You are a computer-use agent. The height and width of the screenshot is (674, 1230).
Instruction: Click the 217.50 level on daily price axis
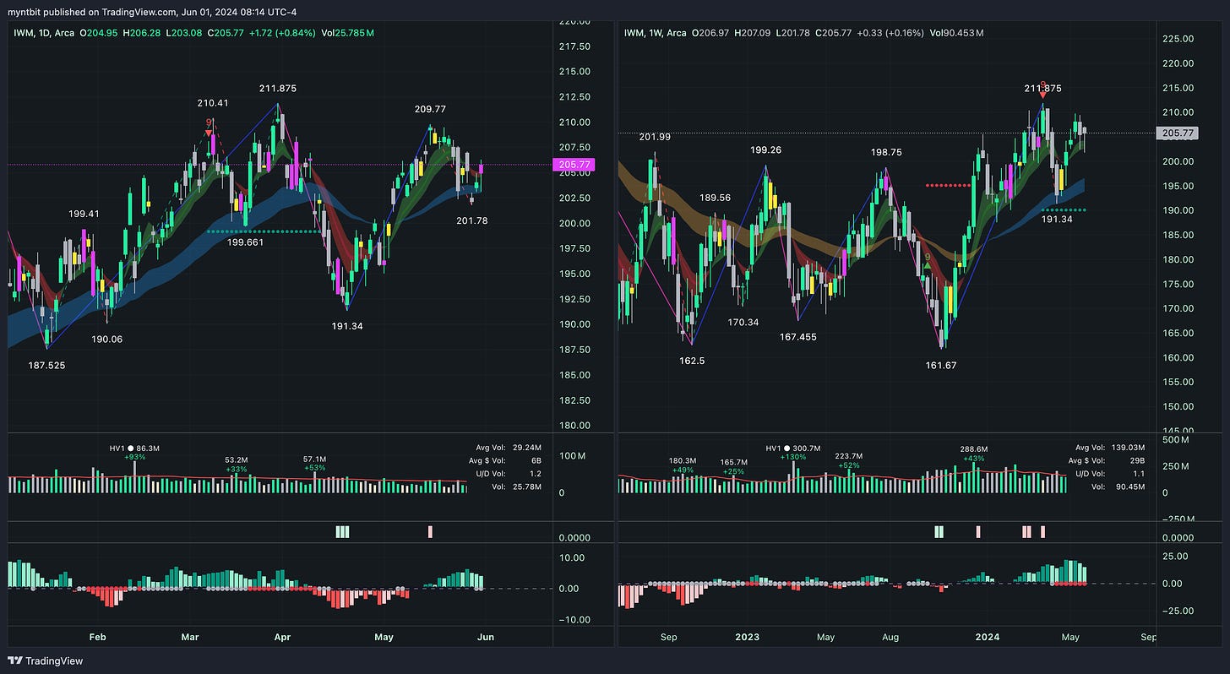[574, 46]
